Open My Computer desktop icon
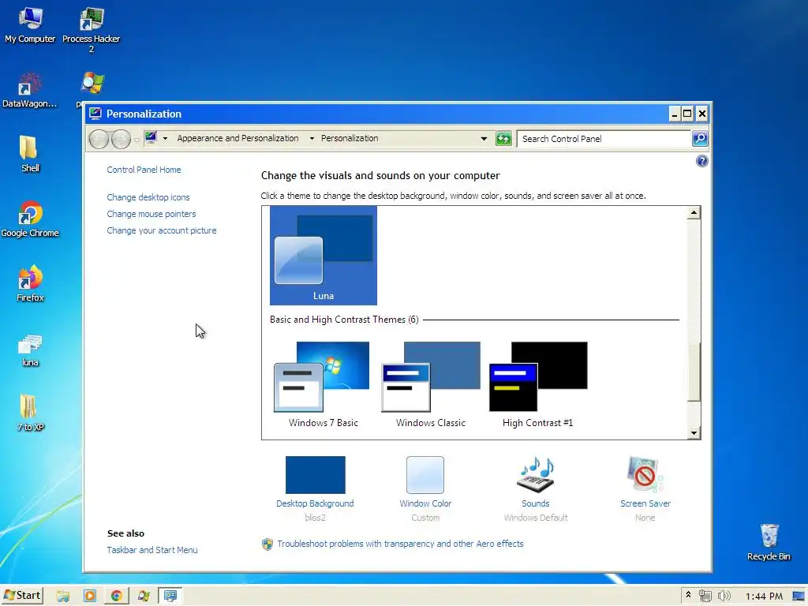 point(30,24)
